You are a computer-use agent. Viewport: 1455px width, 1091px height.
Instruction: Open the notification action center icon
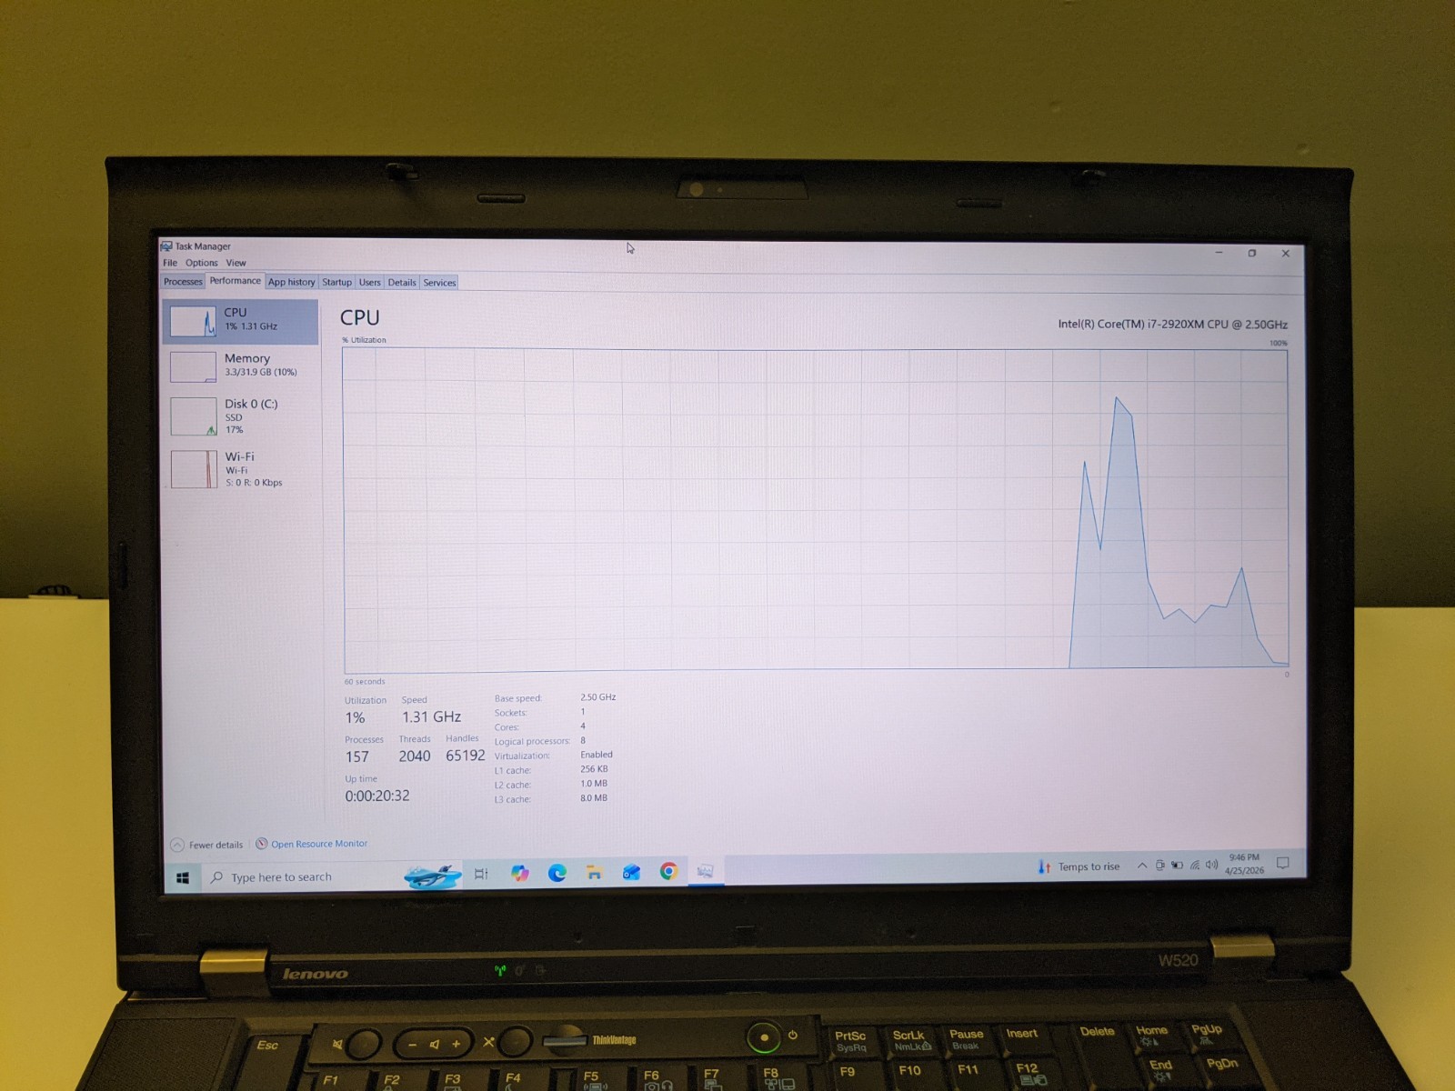(1283, 863)
